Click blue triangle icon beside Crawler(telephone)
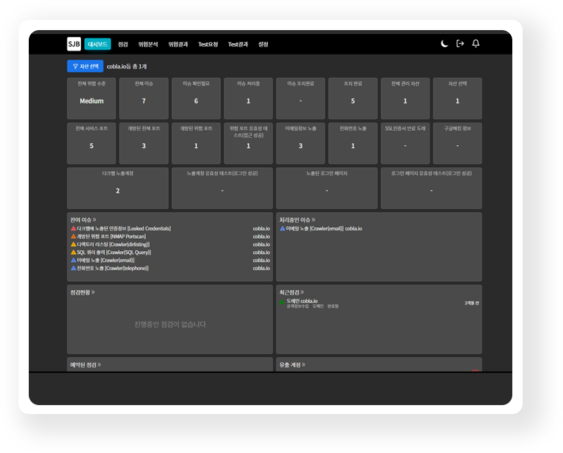Image resolution: width=563 pixels, height=453 pixels. [x=73, y=268]
